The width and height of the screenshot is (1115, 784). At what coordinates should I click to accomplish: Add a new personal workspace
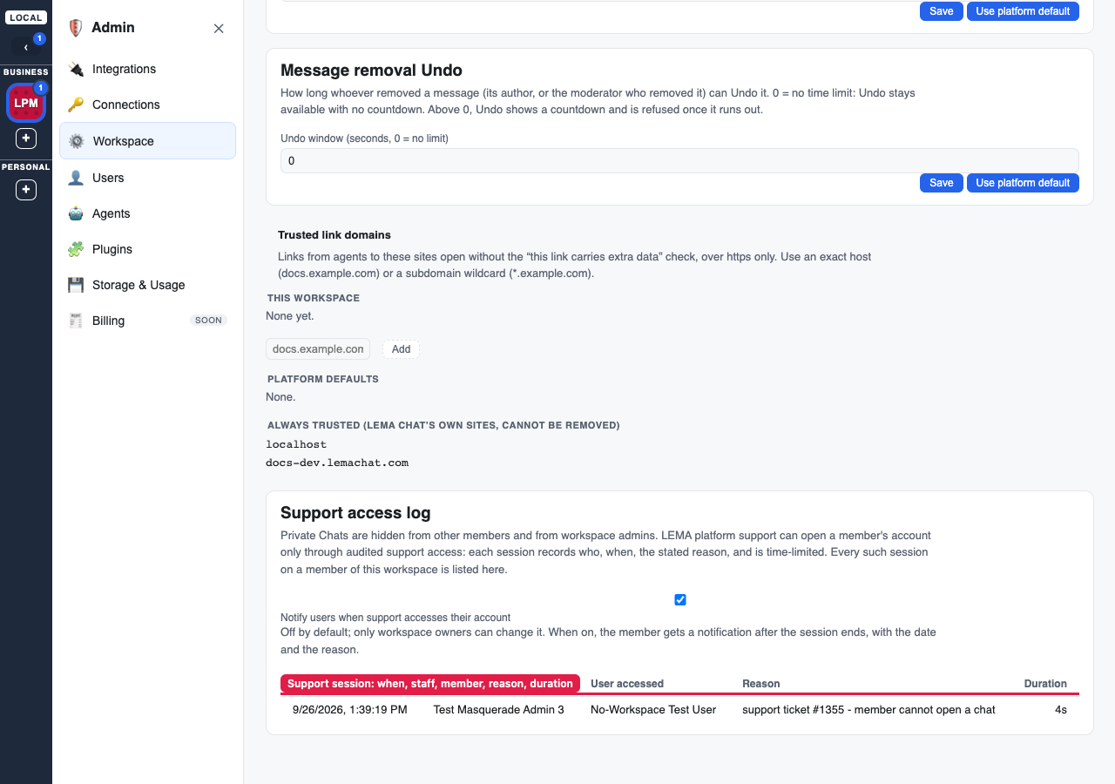[x=26, y=189]
